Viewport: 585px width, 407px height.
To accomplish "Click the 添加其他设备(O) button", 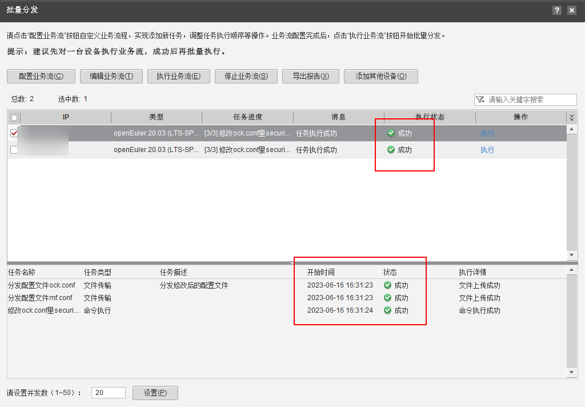I will 381,76.
